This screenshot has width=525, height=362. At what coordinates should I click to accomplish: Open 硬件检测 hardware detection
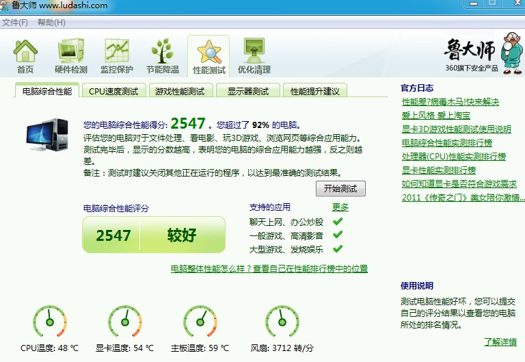70,56
